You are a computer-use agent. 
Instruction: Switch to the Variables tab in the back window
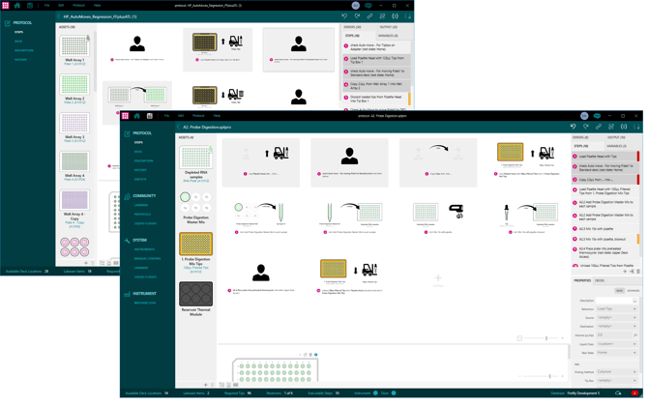pos(388,36)
